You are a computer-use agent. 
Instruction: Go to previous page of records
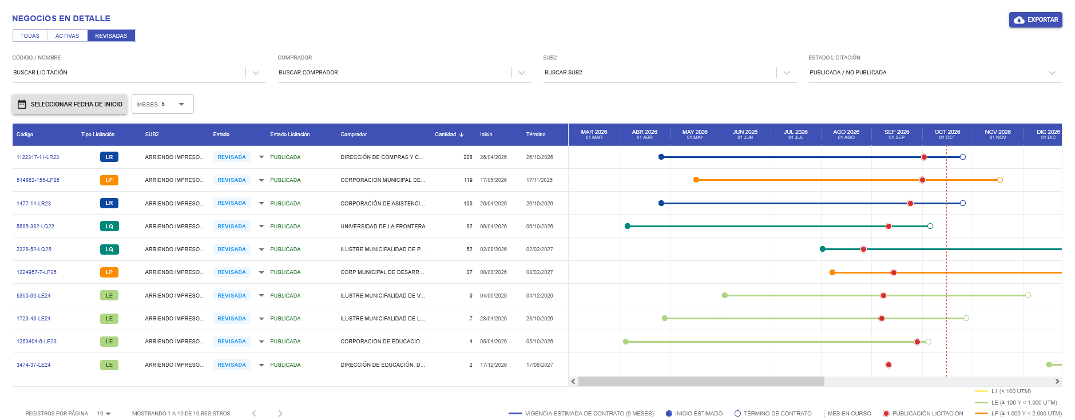pos(254,413)
